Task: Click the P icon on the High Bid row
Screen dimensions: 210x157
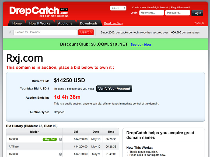Action: point(60,139)
